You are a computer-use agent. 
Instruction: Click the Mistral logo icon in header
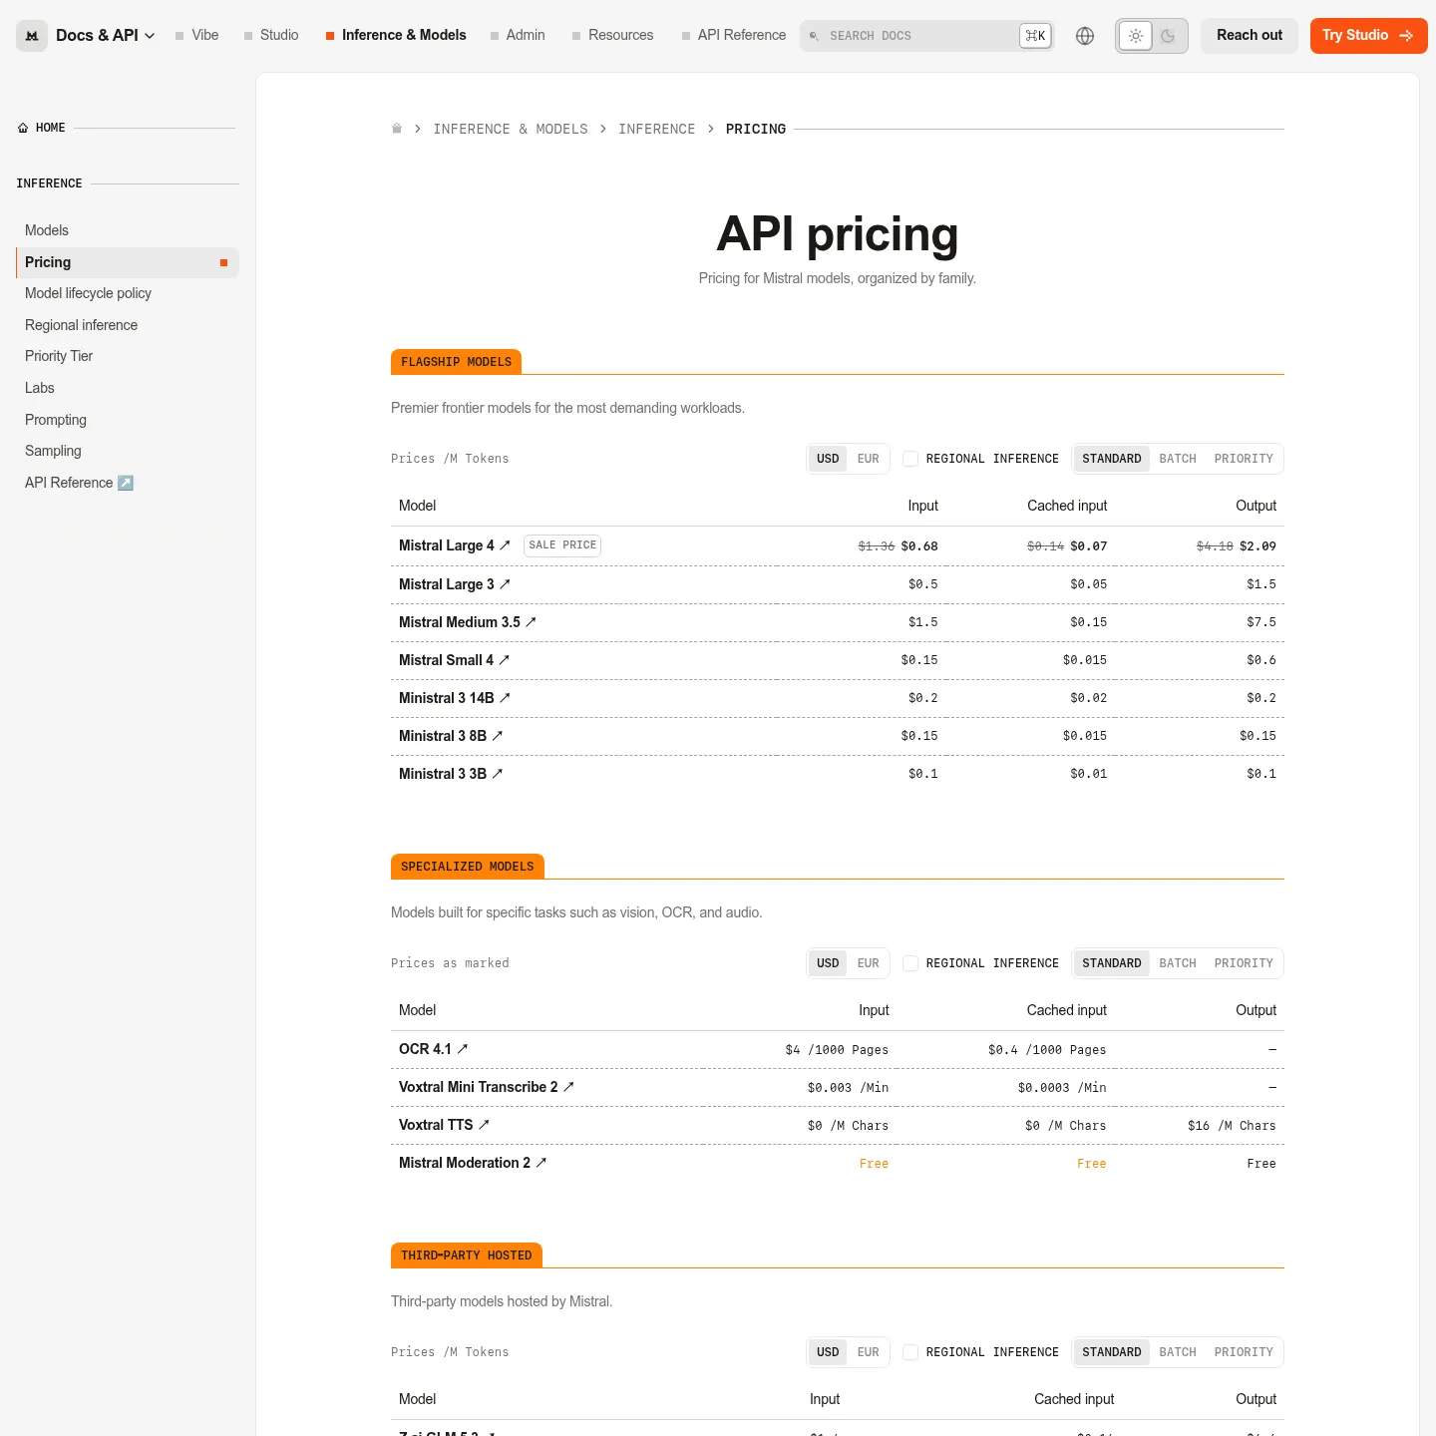[32, 36]
